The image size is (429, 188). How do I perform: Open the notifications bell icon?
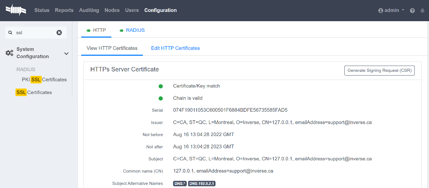(422, 11)
